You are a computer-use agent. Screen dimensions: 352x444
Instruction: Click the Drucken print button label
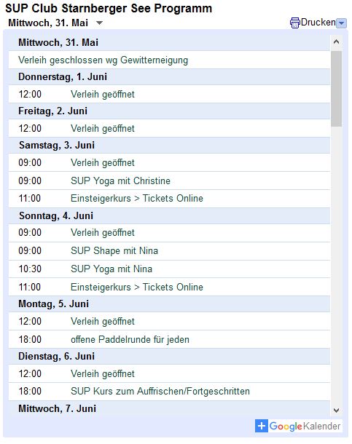(318, 23)
